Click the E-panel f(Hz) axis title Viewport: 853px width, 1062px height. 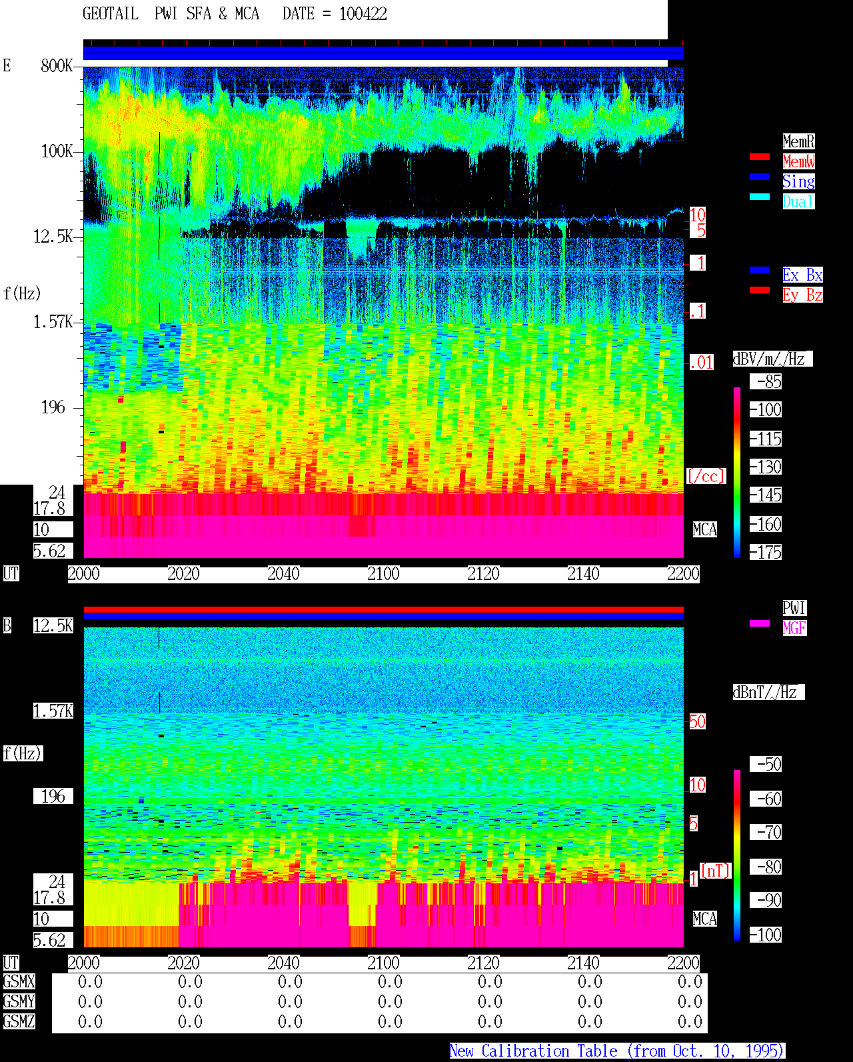click(22, 293)
